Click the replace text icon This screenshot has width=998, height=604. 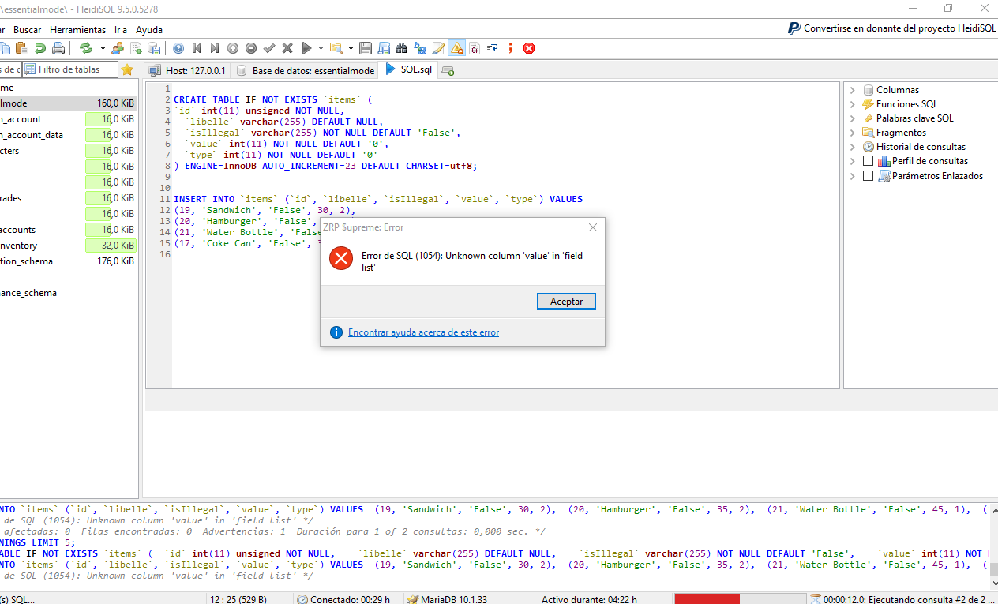(420, 48)
